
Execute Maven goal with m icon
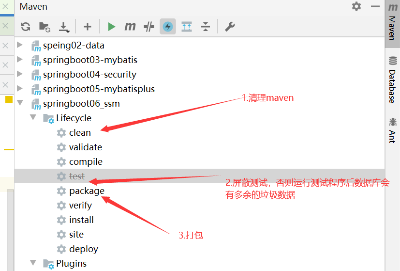pos(130,27)
